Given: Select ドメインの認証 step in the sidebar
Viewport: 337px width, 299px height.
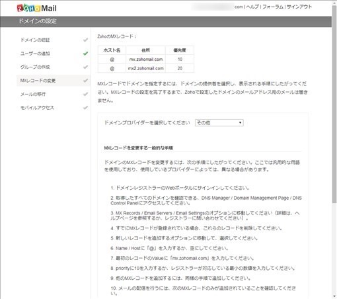Looking at the screenshot, I should pos(35,40).
